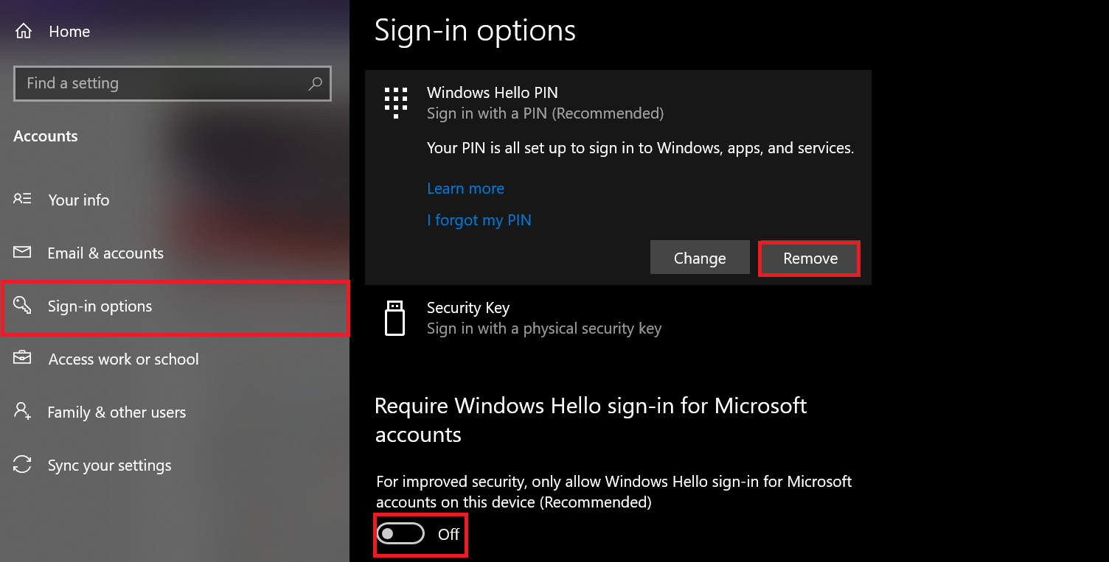Viewport: 1109px width, 562px height.
Task: Click 'Your PIN is all set up' message
Action: point(640,148)
